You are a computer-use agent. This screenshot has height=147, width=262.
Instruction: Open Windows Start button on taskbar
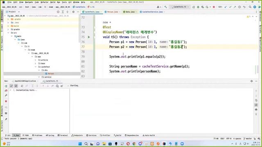point(80,144)
